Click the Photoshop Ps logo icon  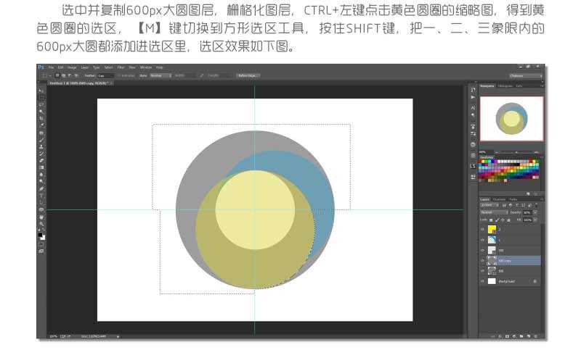click(x=41, y=67)
